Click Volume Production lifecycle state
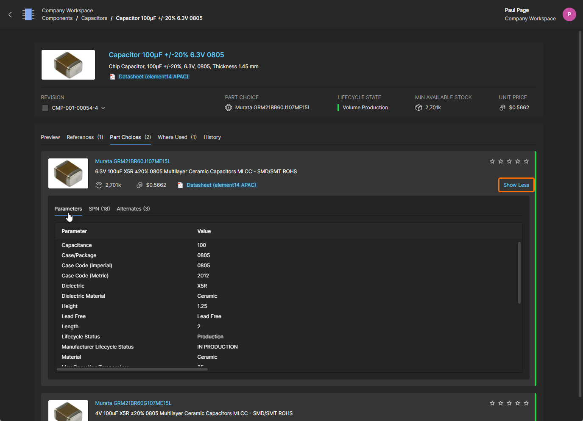This screenshot has height=421, width=583. [x=365, y=108]
